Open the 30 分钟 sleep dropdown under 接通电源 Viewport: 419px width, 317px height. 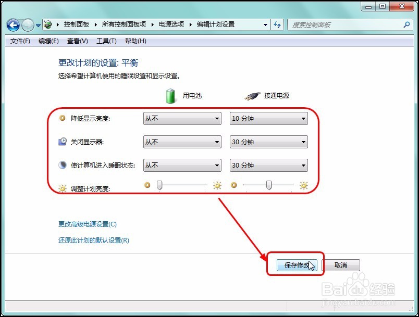click(x=268, y=165)
